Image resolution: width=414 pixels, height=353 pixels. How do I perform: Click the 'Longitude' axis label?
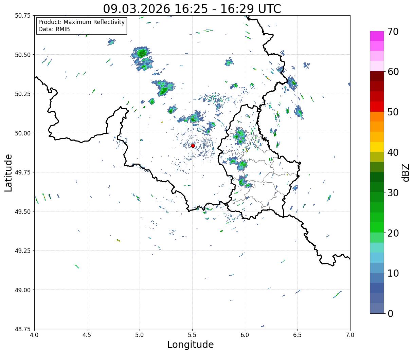tap(191, 345)
